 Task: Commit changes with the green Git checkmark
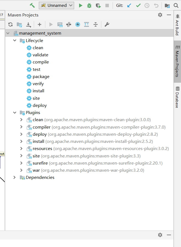point(138,6)
